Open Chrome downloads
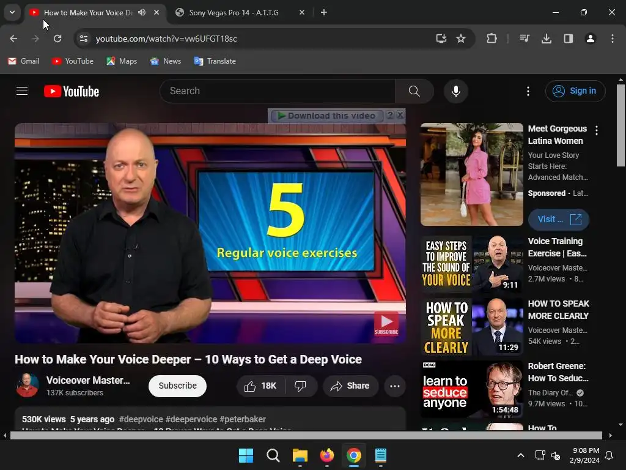Image resolution: width=626 pixels, height=470 pixels. tap(547, 39)
